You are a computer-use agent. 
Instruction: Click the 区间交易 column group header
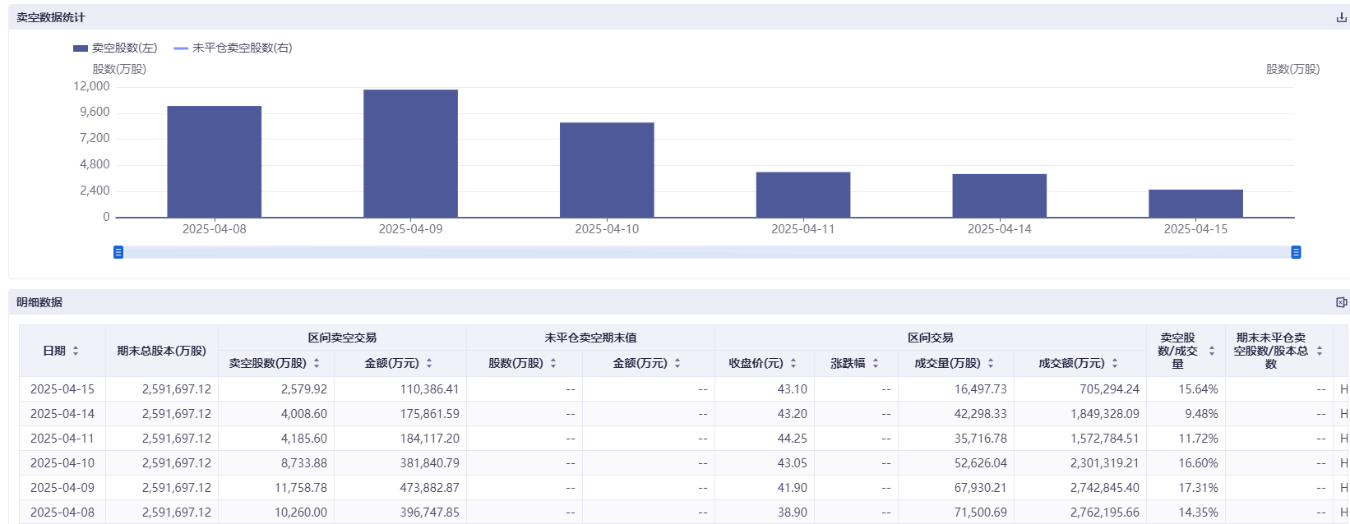[x=930, y=338]
